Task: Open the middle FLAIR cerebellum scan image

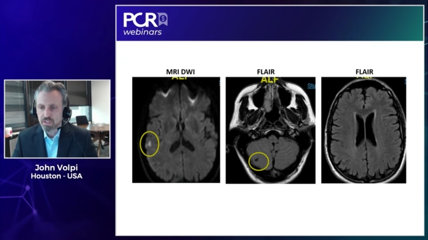Action: pyautogui.click(x=271, y=130)
